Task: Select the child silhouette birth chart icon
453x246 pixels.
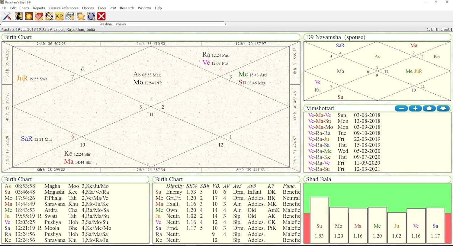Action: [18, 16]
